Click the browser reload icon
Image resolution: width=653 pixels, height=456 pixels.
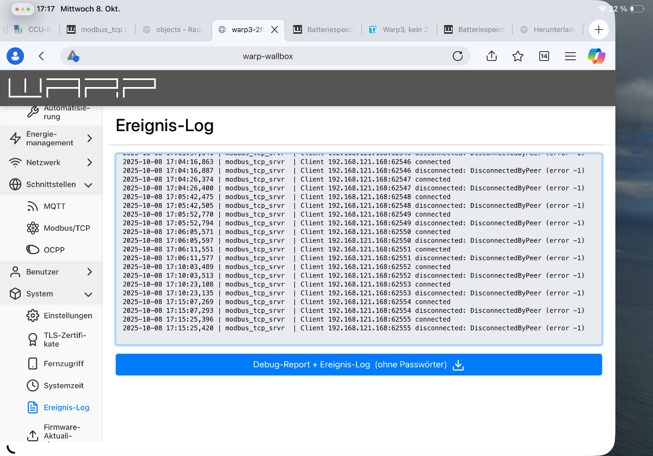(x=458, y=56)
